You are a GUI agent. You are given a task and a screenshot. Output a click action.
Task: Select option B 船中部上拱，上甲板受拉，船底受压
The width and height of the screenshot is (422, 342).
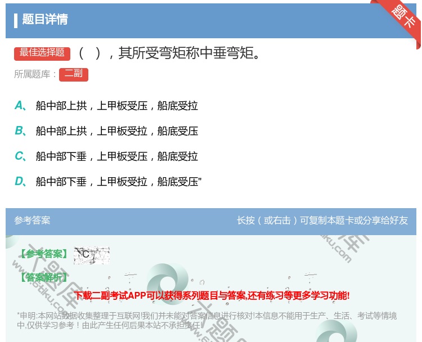(x=117, y=131)
